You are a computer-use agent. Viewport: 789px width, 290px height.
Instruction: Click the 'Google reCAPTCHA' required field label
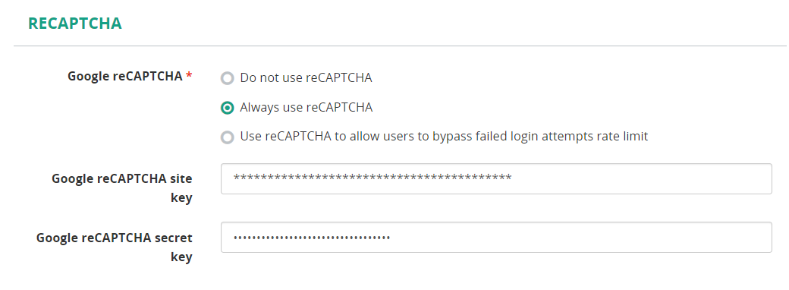tap(124, 76)
